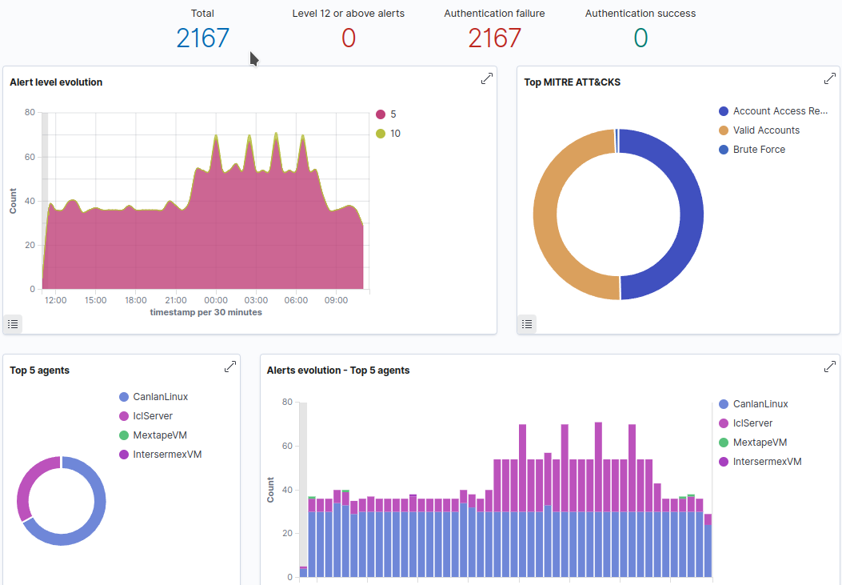Click the Authentication failure 2167 value

(494, 38)
